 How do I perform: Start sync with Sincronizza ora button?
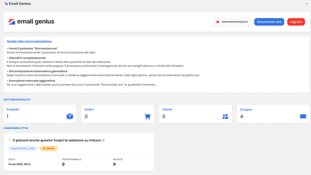click(x=269, y=22)
